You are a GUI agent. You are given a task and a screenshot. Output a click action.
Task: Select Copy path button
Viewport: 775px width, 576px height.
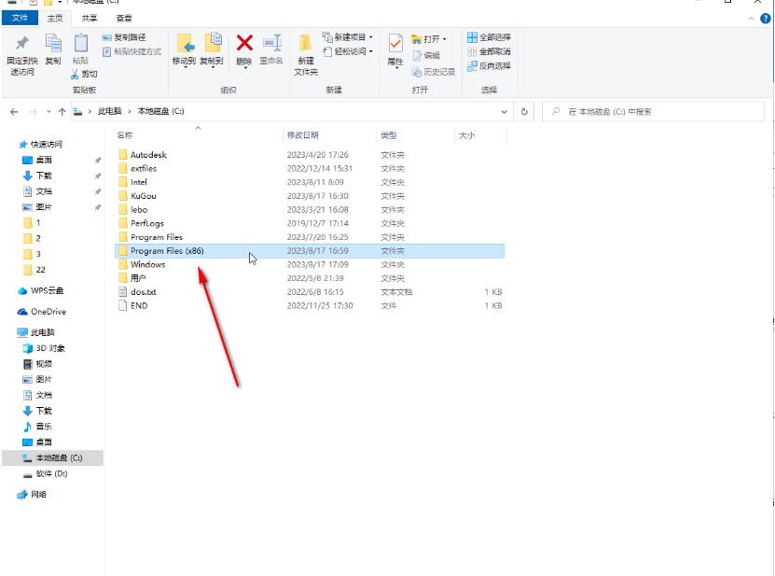coord(124,37)
